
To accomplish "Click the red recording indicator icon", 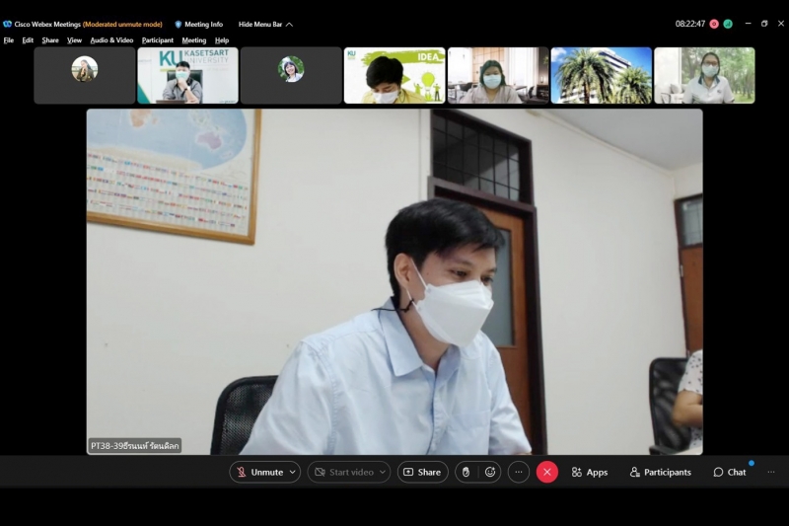I will 714,24.
